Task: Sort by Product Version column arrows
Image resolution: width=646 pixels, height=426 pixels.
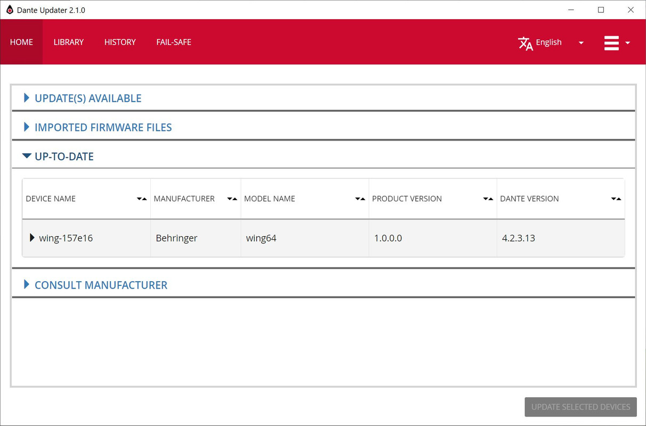Action: 488,199
